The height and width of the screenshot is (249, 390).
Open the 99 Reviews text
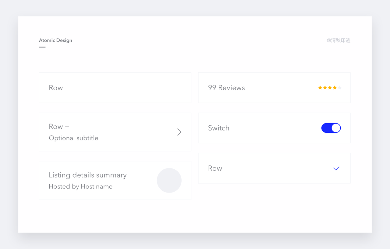click(x=226, y=88)
